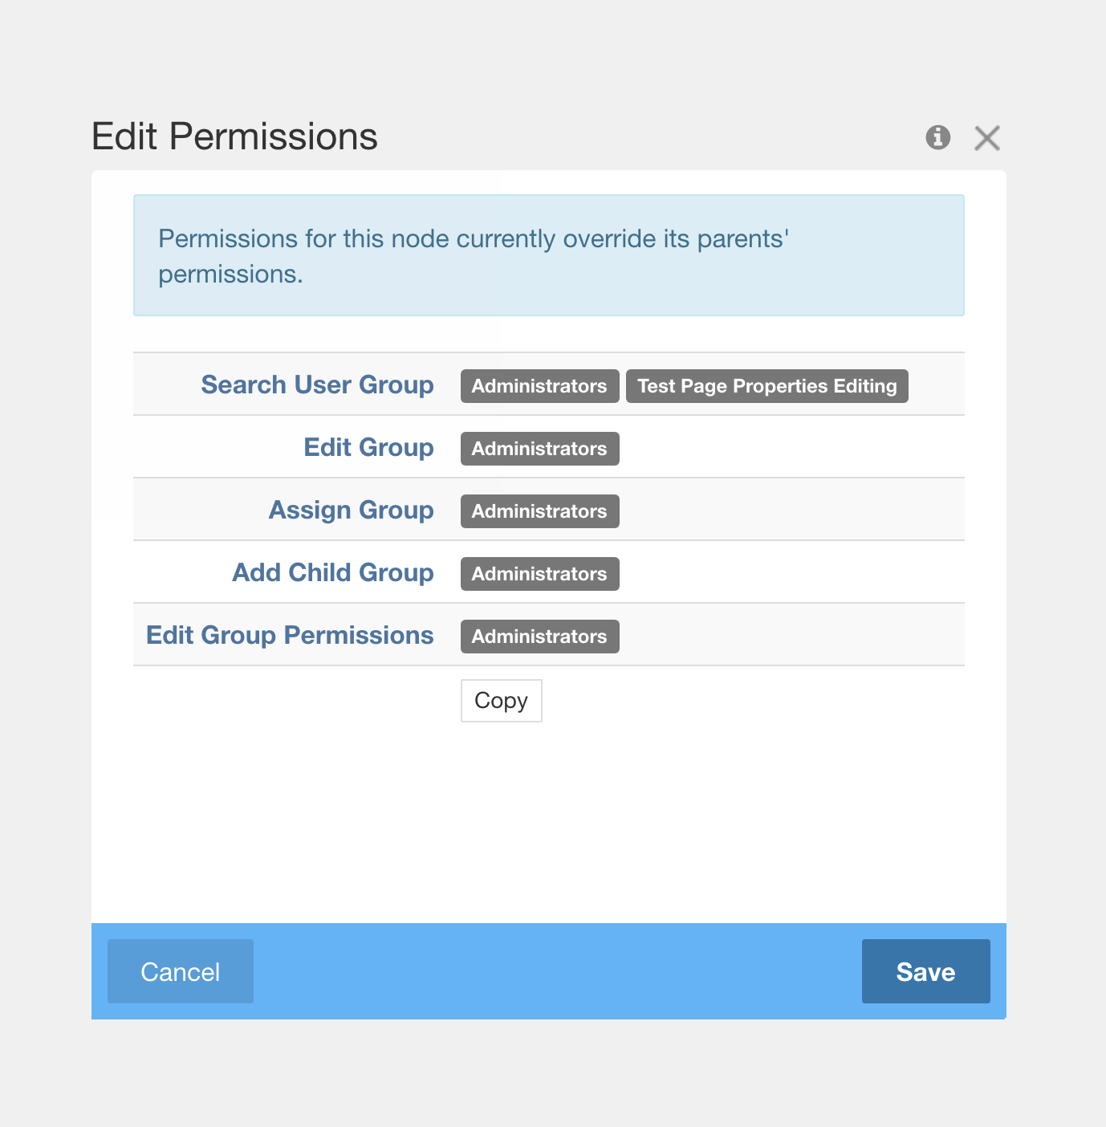Click the Save button

pos(925,971)
